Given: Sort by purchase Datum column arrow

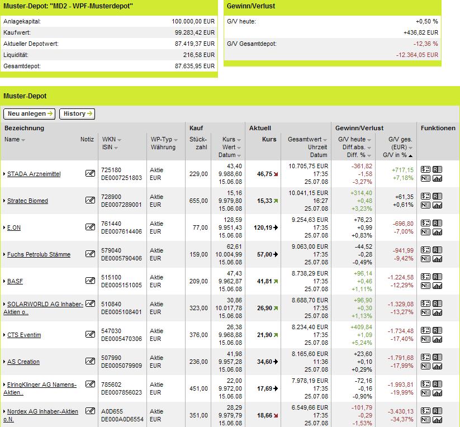Looking at the screenshot, I should point(239,156).
